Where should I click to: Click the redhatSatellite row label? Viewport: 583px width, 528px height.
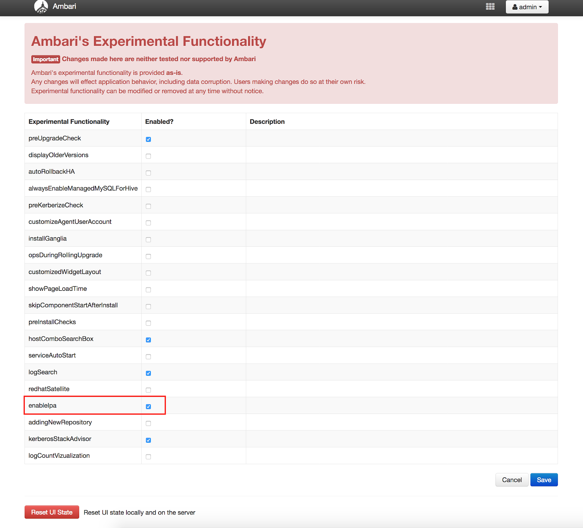(x=49, y=389)
